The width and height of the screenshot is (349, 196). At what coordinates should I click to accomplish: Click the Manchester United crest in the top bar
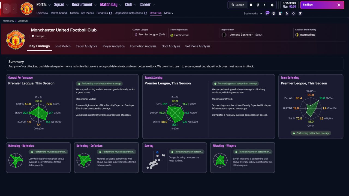[x=27, y=8]
